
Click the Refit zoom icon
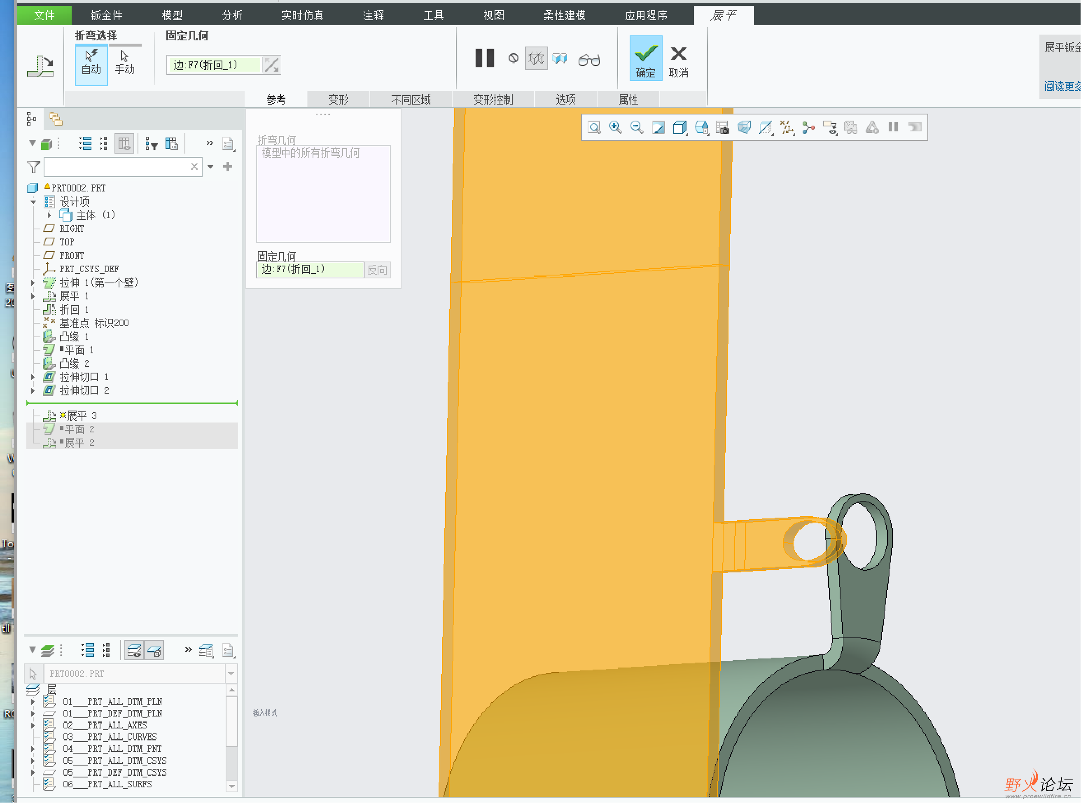pyautogui.click(x=594, y=128)
